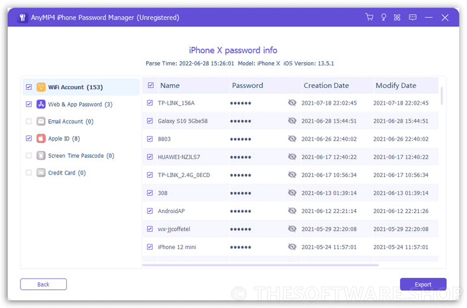Uncheck the iPhone 12 mini row checkbox
The image size is (467, 308).
tap(150, 247)
